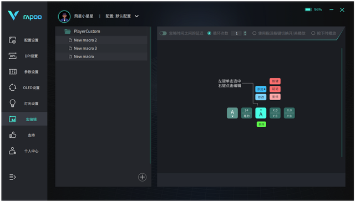The image size is (355, 202).
Task: Select the macro named New macro 3
Action: [x=101, y=48]
